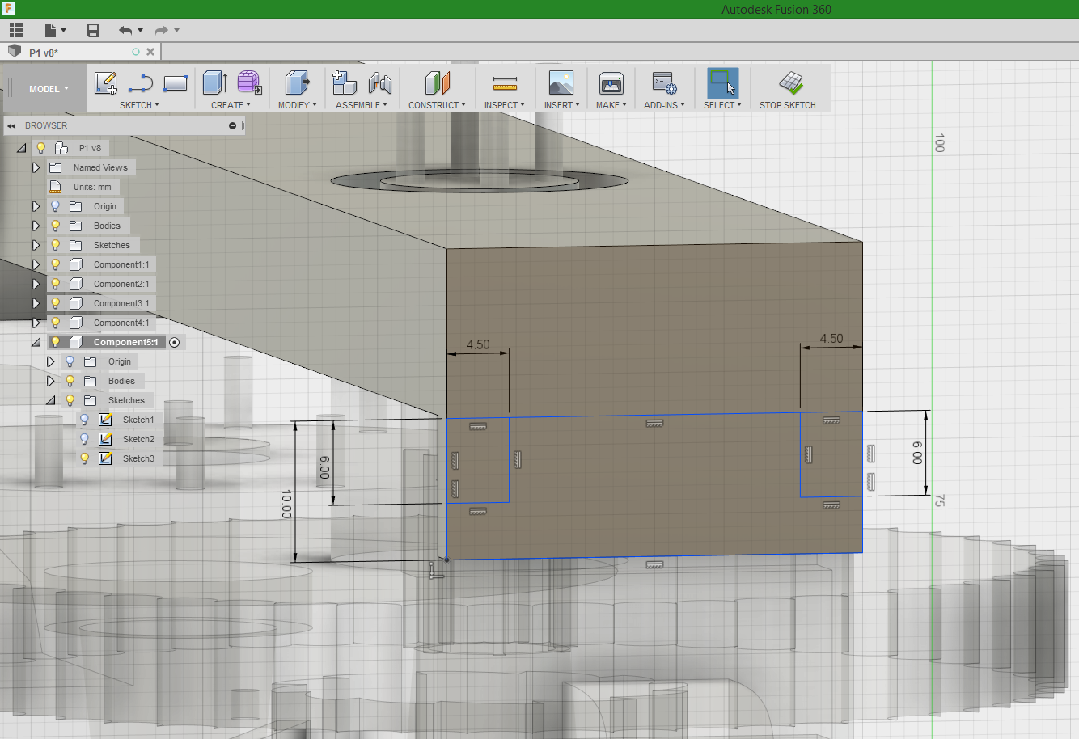Select the Create Sketch tool
The height and width of the screenshot is (739, 1079).
[106, 82]
